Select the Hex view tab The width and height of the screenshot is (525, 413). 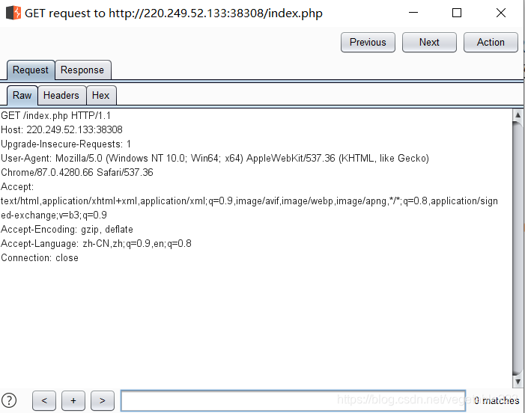click(x=101, y=95)
